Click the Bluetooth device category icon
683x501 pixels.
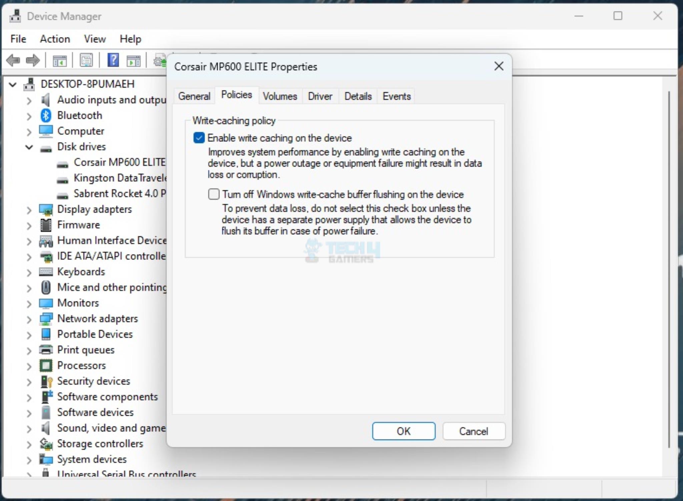coord(46,115)
